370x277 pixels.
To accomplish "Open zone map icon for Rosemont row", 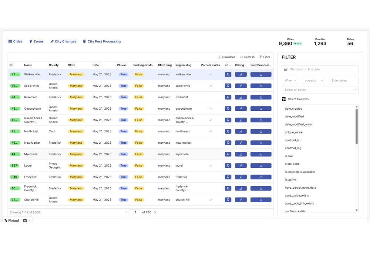I will point(228,97).
